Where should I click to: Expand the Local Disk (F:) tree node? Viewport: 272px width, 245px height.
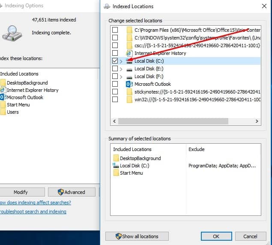point(121,77)
